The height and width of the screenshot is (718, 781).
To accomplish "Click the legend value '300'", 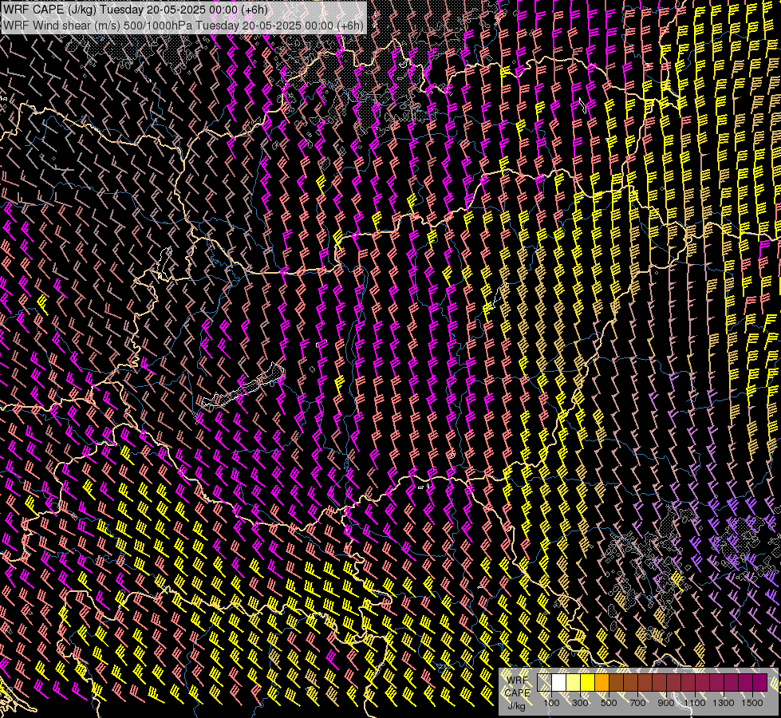I will [x=580, y=703].
